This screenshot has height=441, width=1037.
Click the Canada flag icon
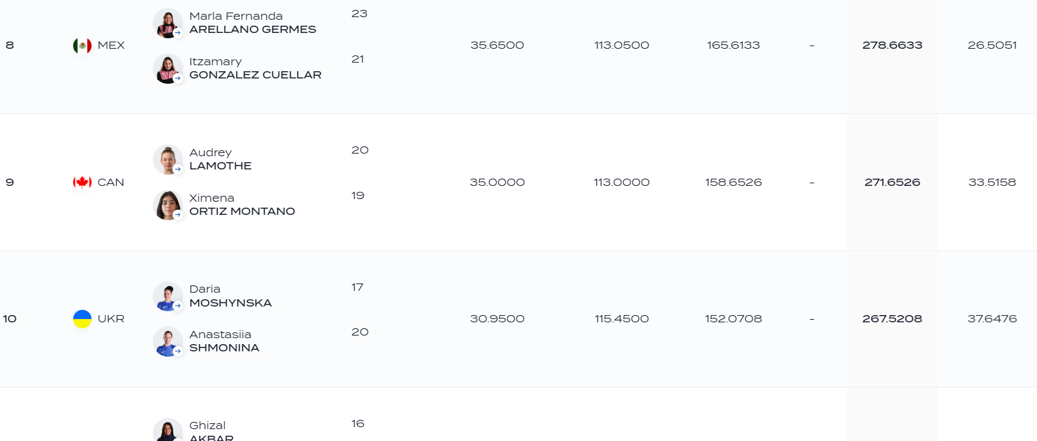pyautogui.click(x=82, y=183)
